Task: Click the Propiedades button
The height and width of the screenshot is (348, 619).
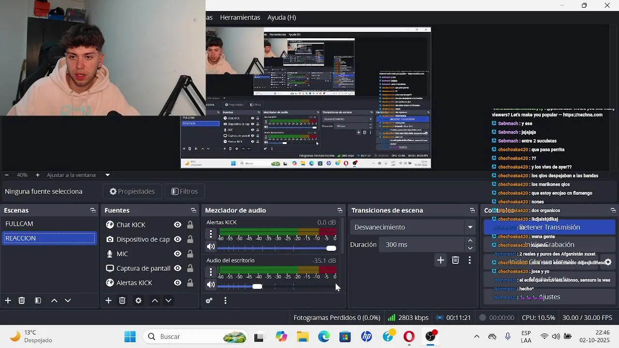Action: [x=132, y=191]
